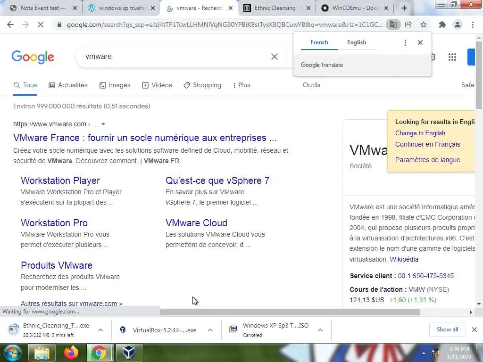The image size is (483, 362).
Task: Click the vertical scrollbar down arrow
Action: click(x=479, y=304)
